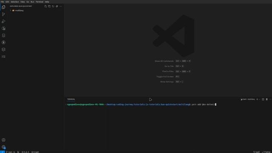The width and height of the screenshot is (272, 153).
Task: Kill the terminal with trash icon
Action: (267, 99)
